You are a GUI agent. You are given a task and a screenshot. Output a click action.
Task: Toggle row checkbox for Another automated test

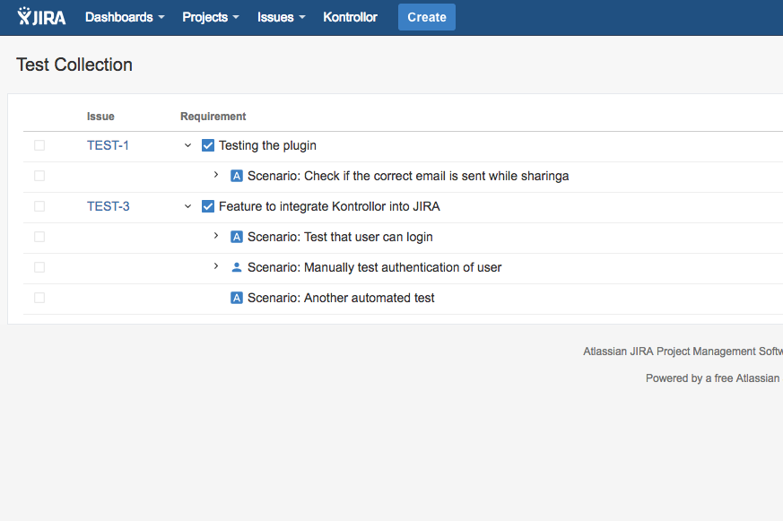(x=39, y=298)
